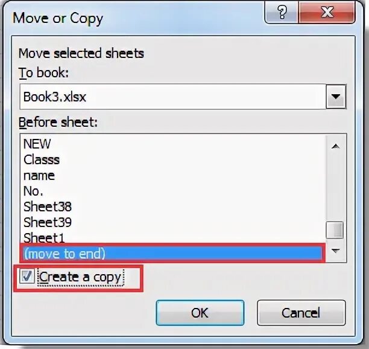Image resolution: width=369 pixels, height=349 pixels.
Task: Click the sheet list scrollbar thumb
Action: [x=335, y=229]
